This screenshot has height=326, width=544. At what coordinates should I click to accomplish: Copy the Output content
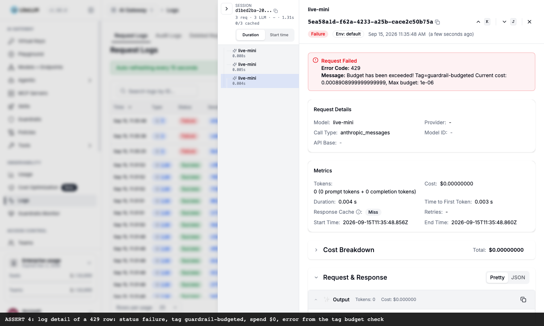(523, 300)
